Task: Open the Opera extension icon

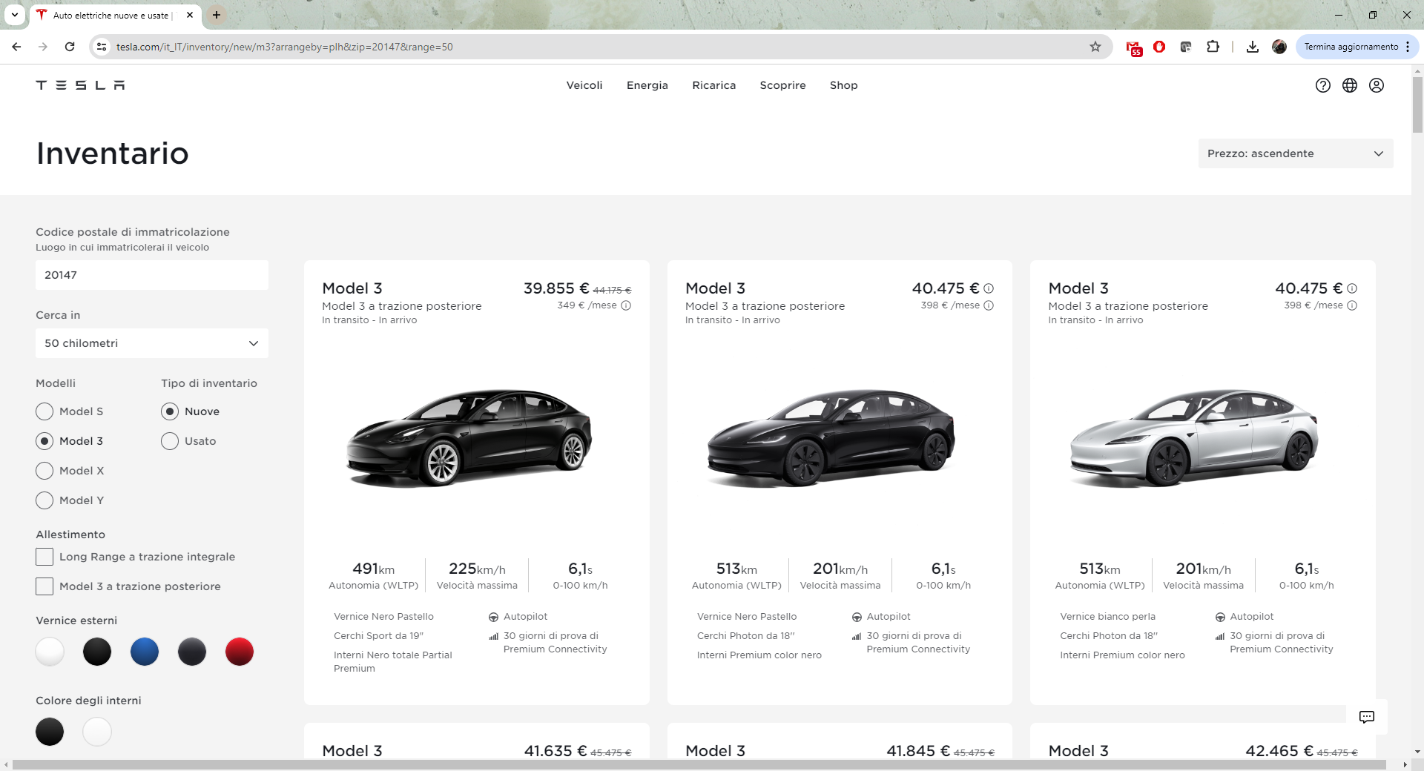Action: [1159, 47]
